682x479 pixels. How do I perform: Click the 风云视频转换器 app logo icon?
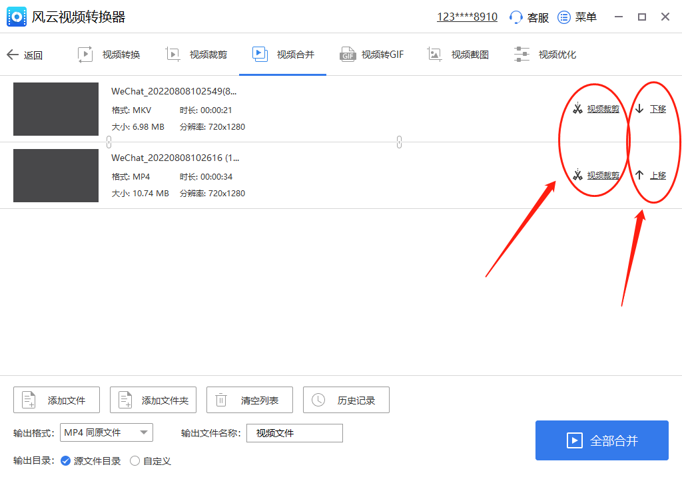click(17, 17)
